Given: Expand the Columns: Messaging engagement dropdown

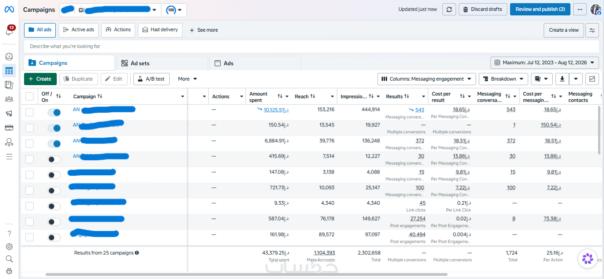Looking at the screenshot, I should pyautogui.click(x=427, y=79).
